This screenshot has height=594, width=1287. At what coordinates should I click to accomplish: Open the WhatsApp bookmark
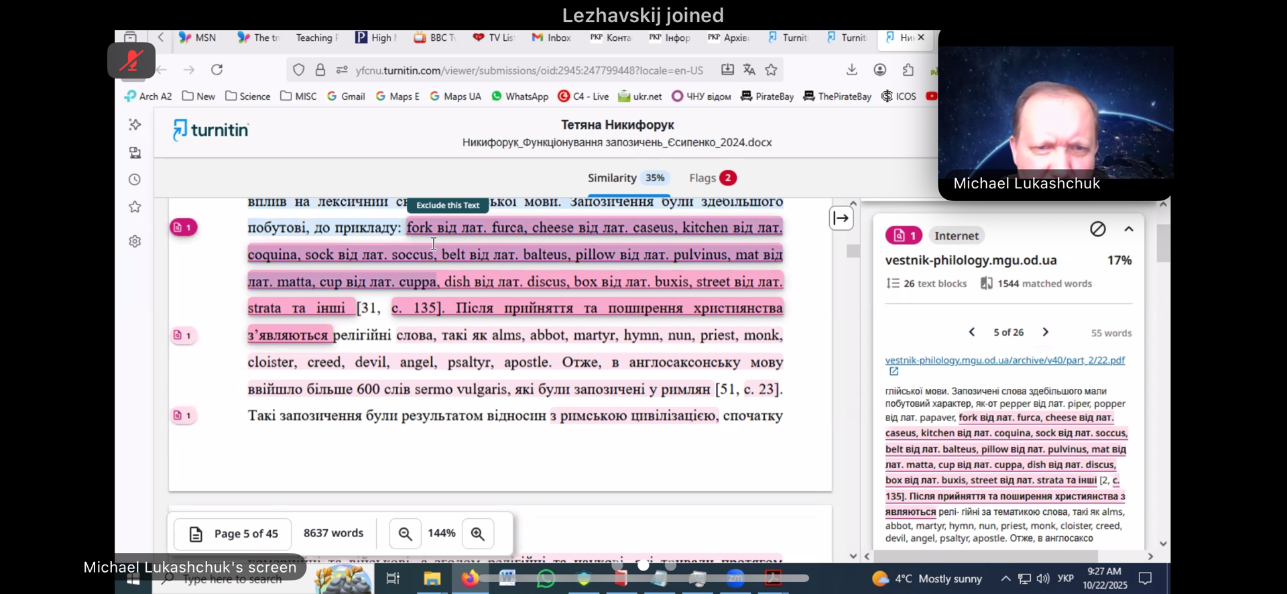[520, 97]
